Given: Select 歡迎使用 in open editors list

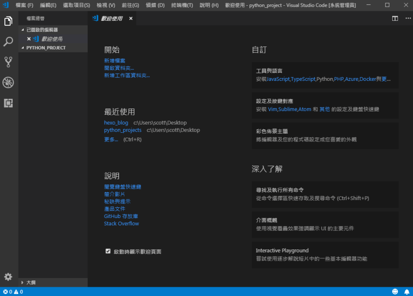Looking at the screenshot, I should point(53,39).
